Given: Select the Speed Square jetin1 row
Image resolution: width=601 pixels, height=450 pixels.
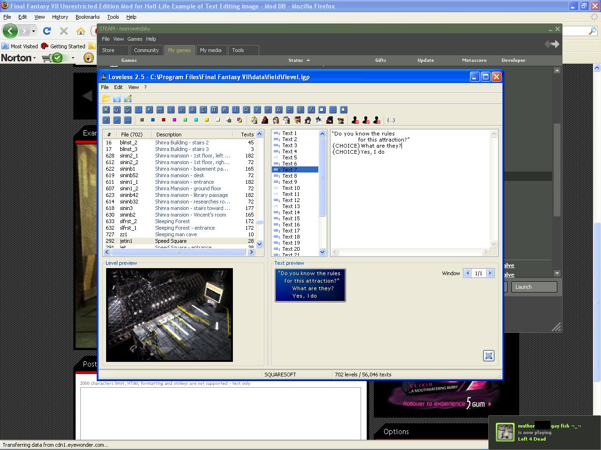Looking at the screenshot, I should 179,241.
